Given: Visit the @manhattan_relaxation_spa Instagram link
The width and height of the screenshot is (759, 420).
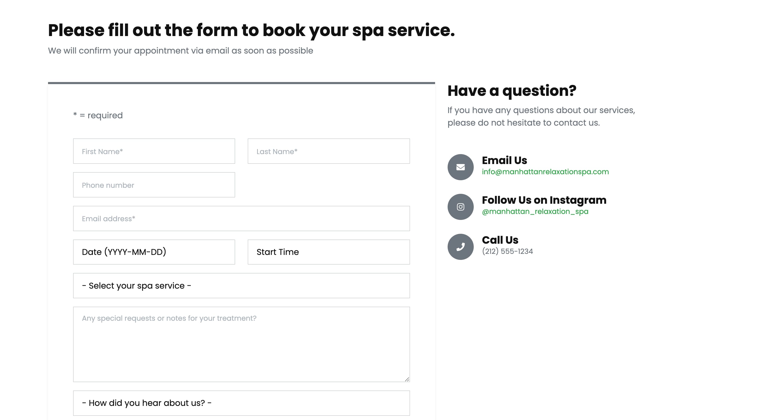Looking at the screenshot, I should pos(535,212).
